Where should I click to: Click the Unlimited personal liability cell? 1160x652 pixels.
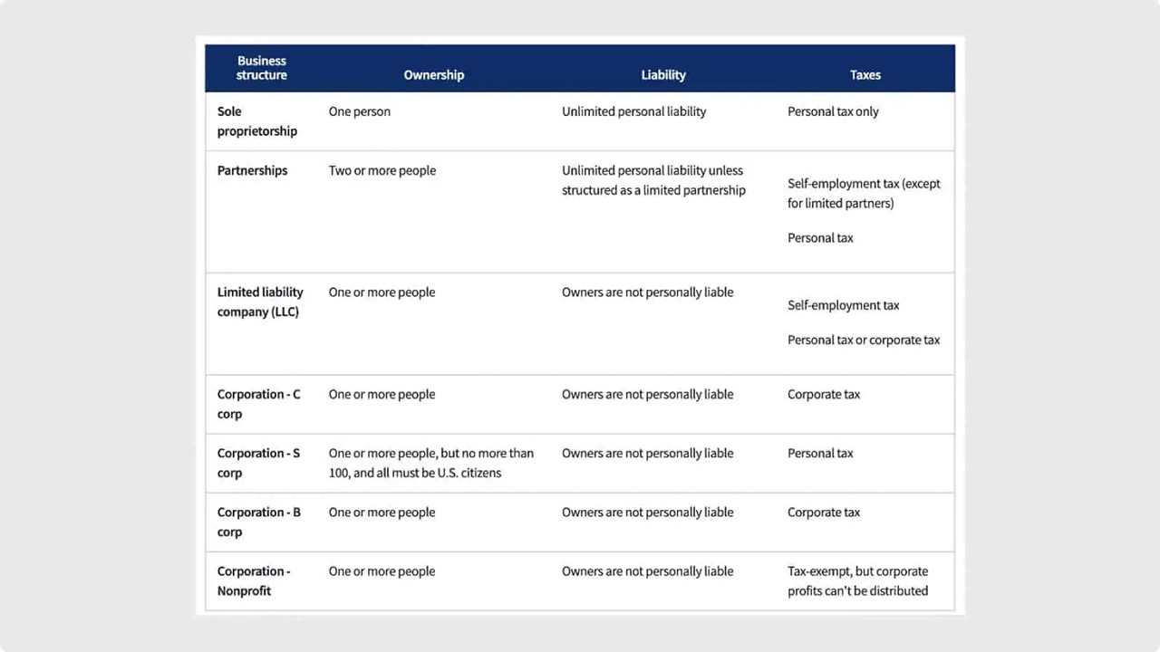point(633,111)
